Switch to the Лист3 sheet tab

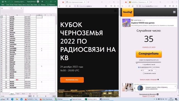click(x=23, y=94)
